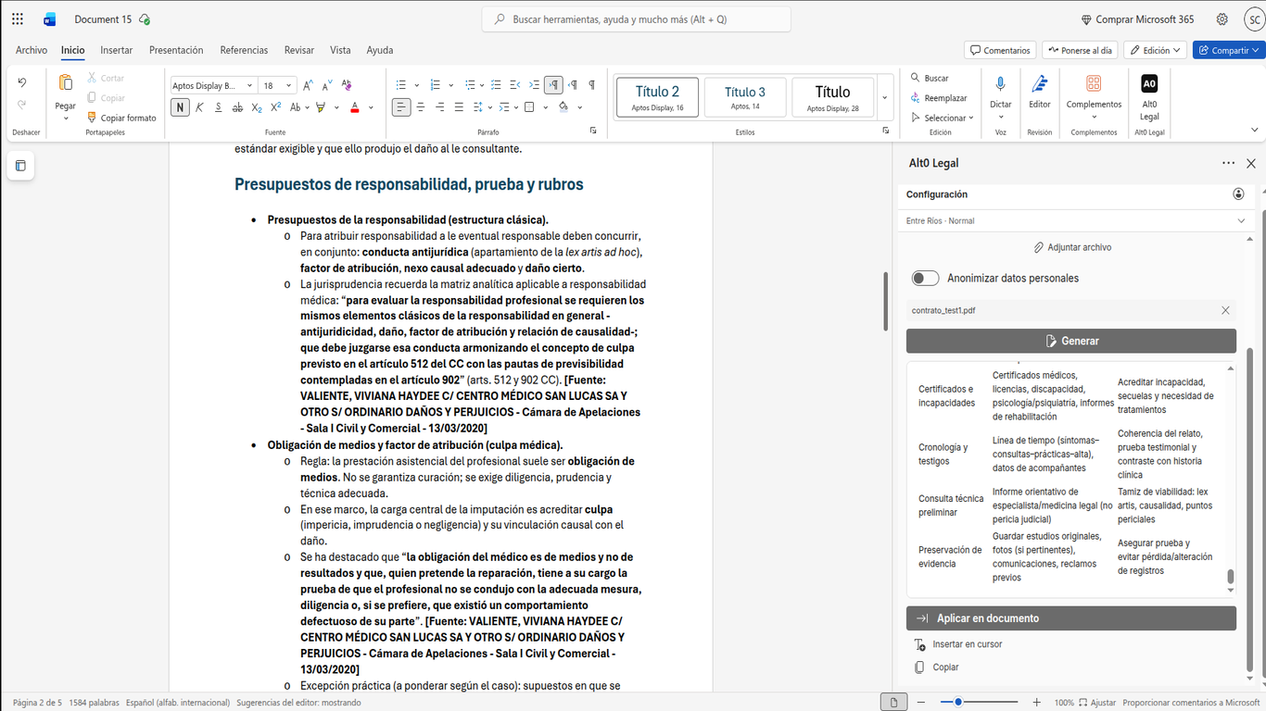
Task: Switch to the Insertar tab
Action: 116,50
